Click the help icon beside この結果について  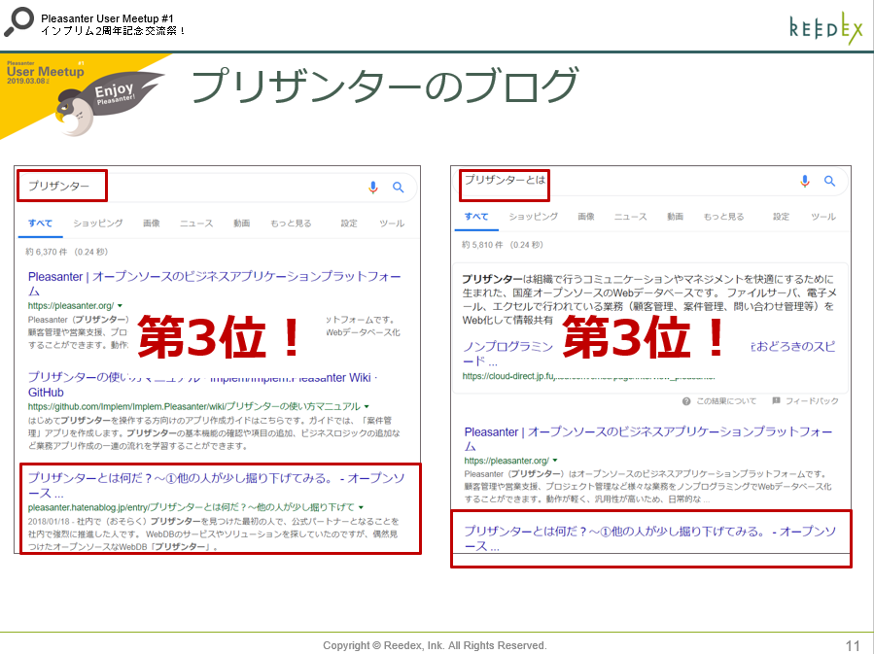click(x=686, y=401)
